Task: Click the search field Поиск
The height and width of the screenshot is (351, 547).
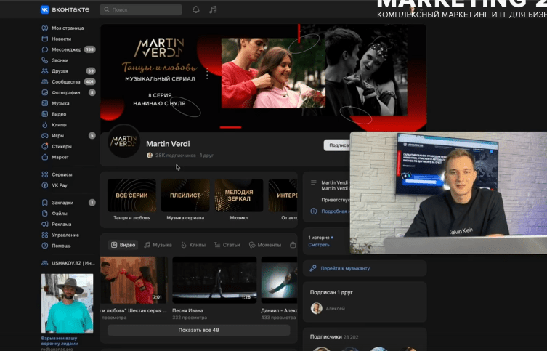Action: (x=141, y=9)
